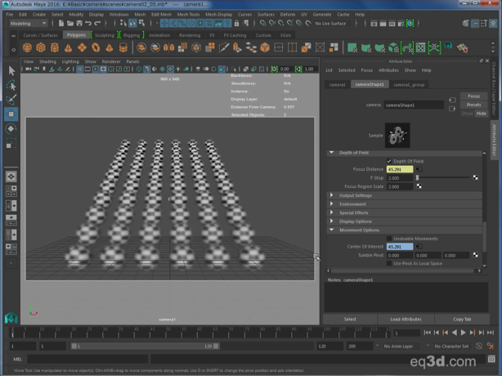
Task: Click the Presets button
Action: click(x=473, y=105)
